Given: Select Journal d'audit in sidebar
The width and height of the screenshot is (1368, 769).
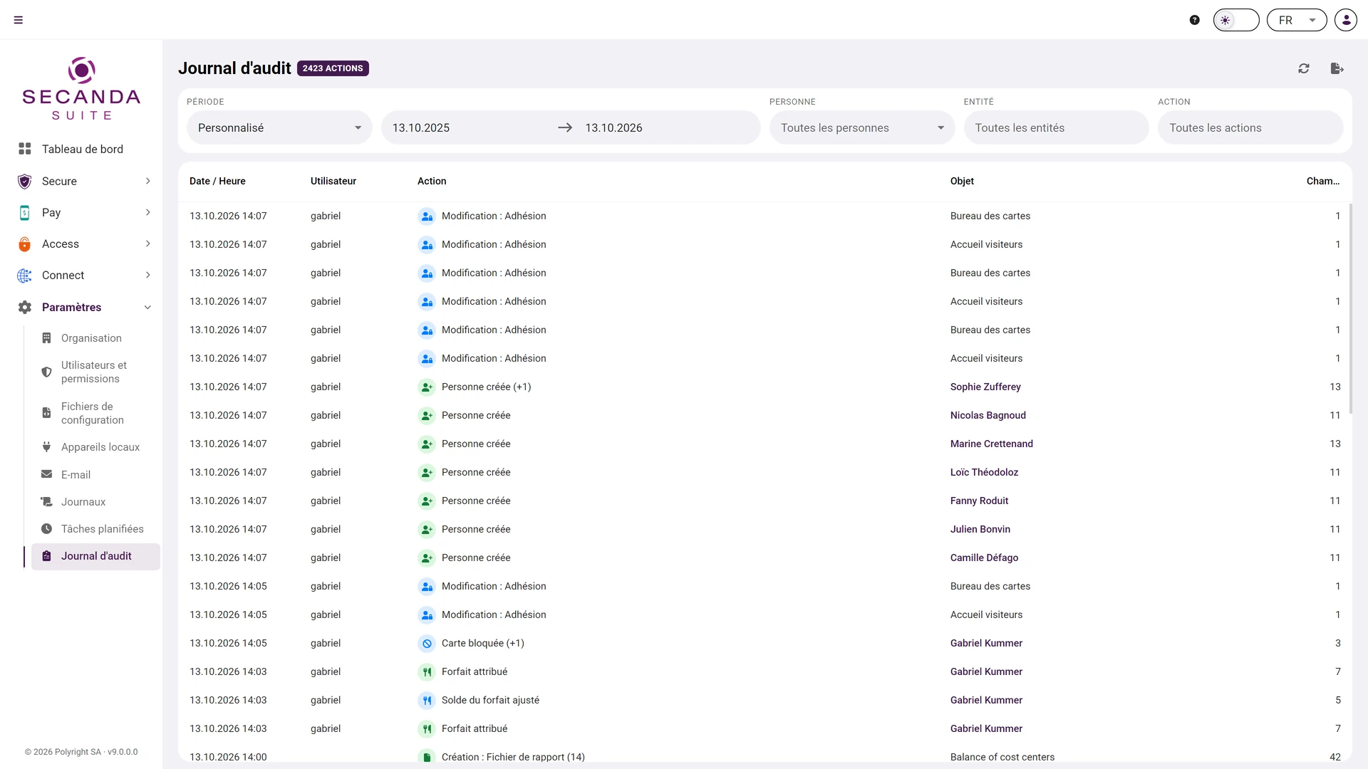Looking at the screenshot, I should click(x=95, y=556).
